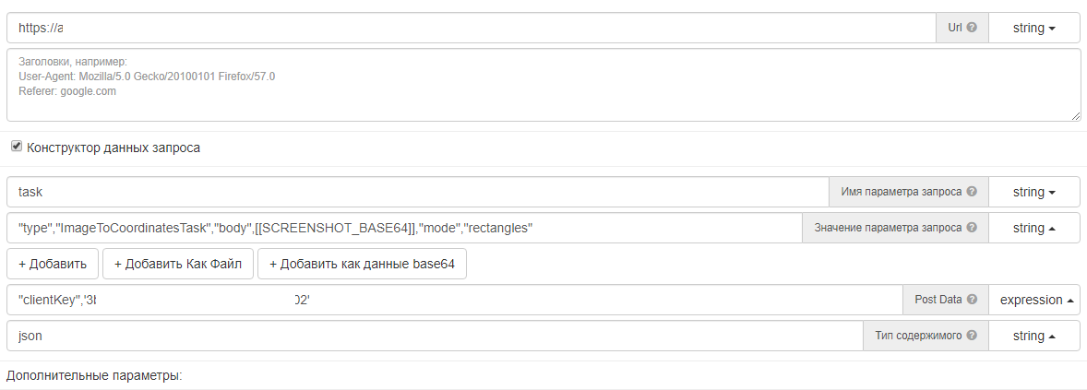The height and width of the screenshot is (390, 1087).
Task: Open the Post Data expression dropdown
Action: coord(1037,300)
